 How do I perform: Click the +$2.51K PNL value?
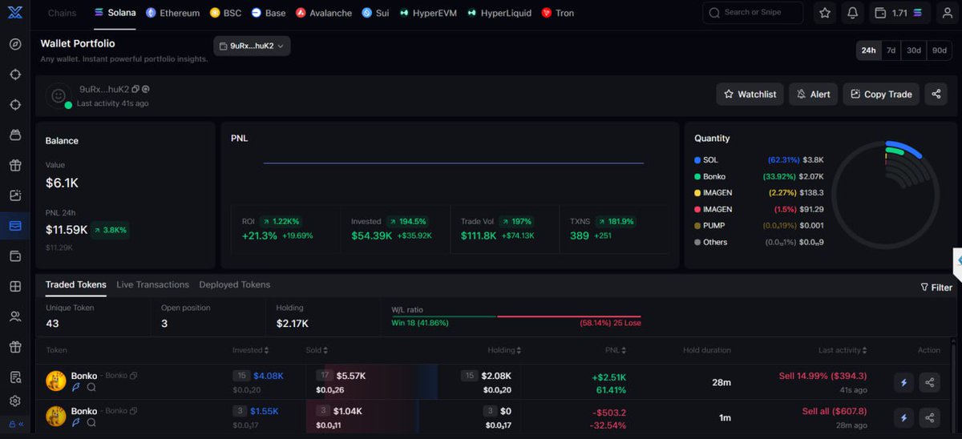[608, 377]
